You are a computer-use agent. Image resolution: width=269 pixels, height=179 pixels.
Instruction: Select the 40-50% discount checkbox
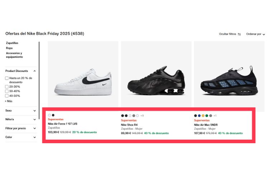pos(7,96)
